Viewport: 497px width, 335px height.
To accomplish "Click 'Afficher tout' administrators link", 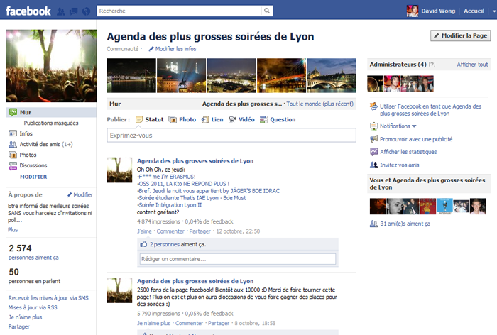I will point(472,65).
